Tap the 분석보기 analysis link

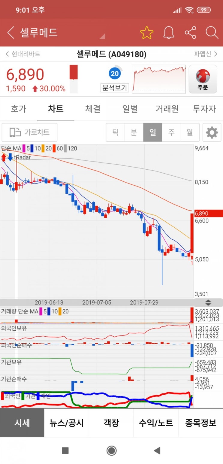(115, 88)
